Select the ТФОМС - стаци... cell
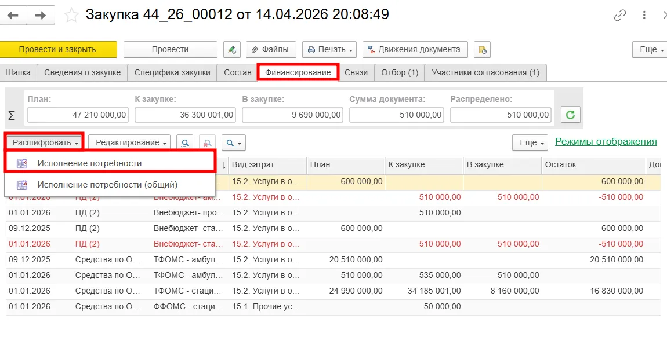This screenshot has width=667, height=341. click(x=189, y=291)
